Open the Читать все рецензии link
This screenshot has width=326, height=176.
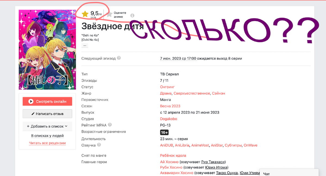[x=47, y=143]
